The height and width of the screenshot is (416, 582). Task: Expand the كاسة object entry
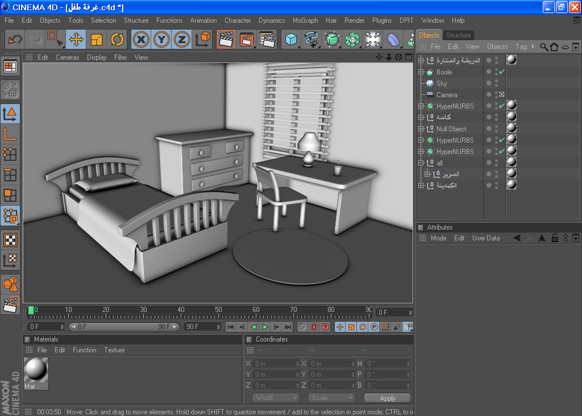click(421, 117)
